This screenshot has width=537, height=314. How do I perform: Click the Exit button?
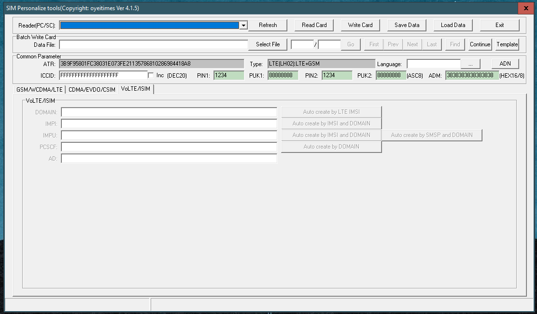[499, 25]
